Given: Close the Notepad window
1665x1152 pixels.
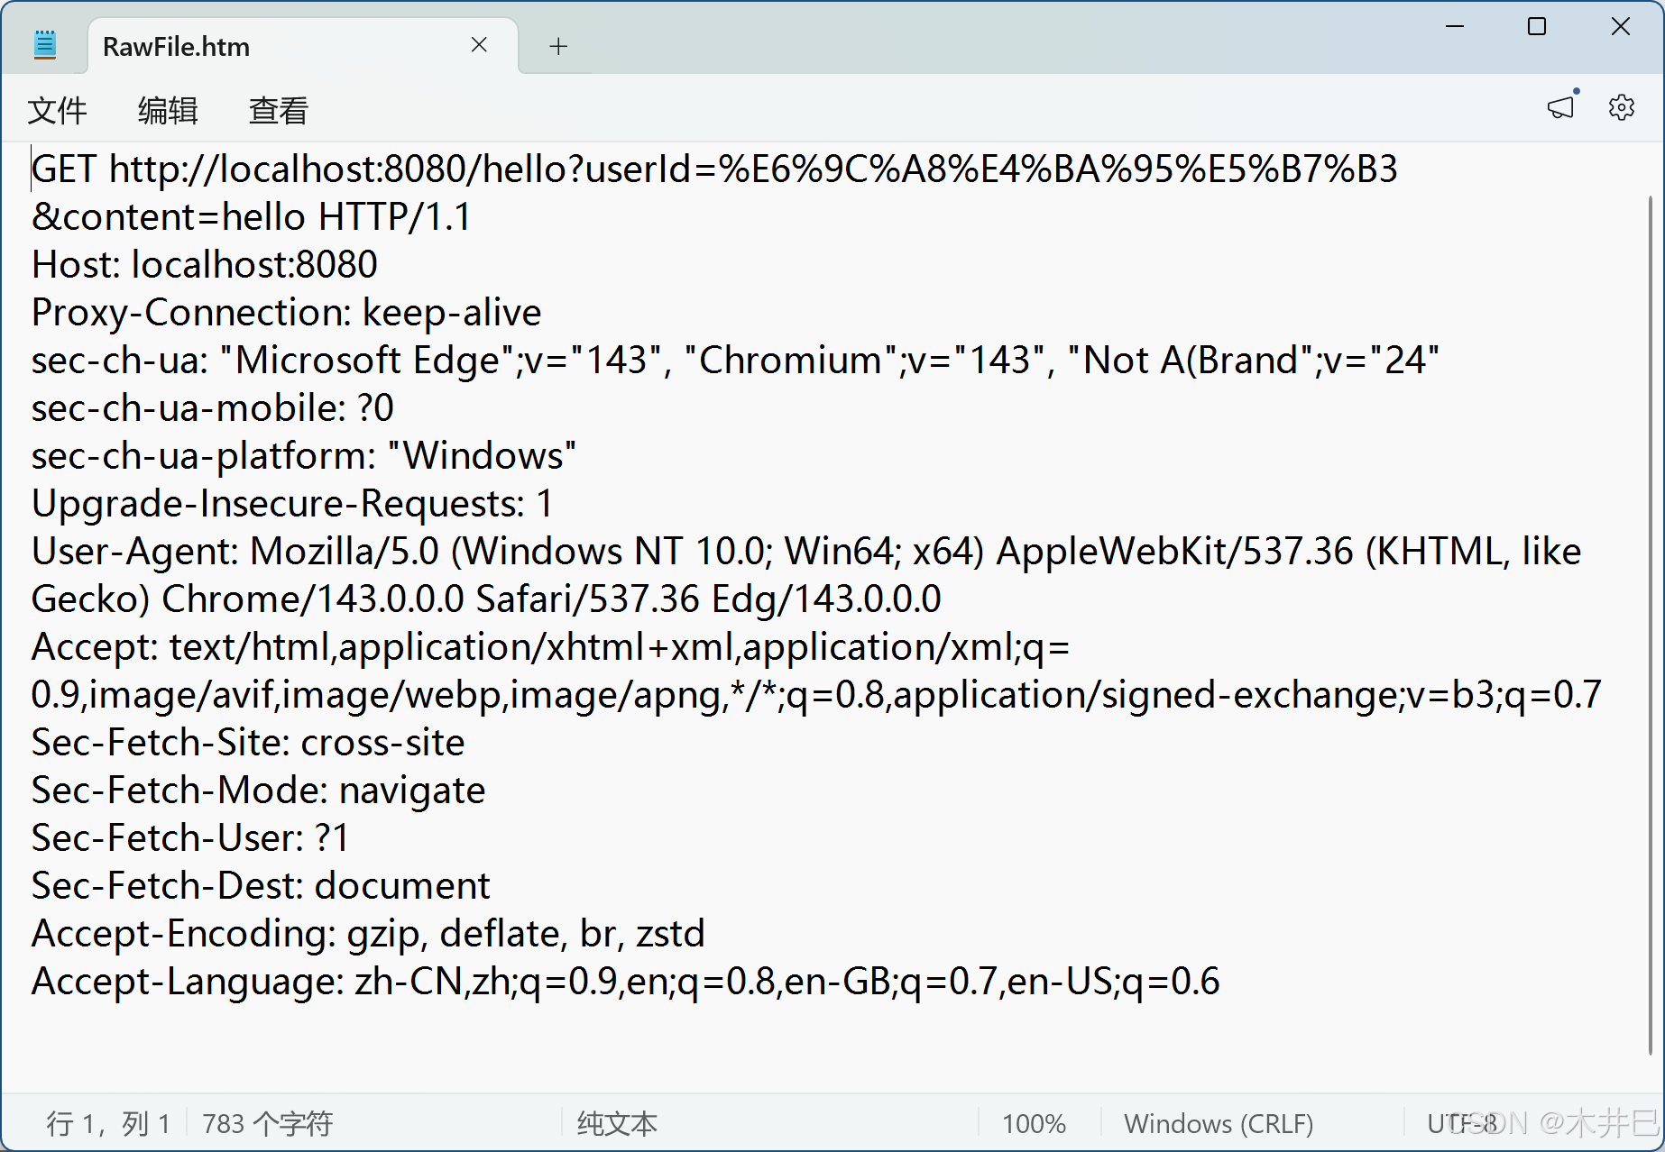Looking at the screenshot, I should click(1621, 27).
